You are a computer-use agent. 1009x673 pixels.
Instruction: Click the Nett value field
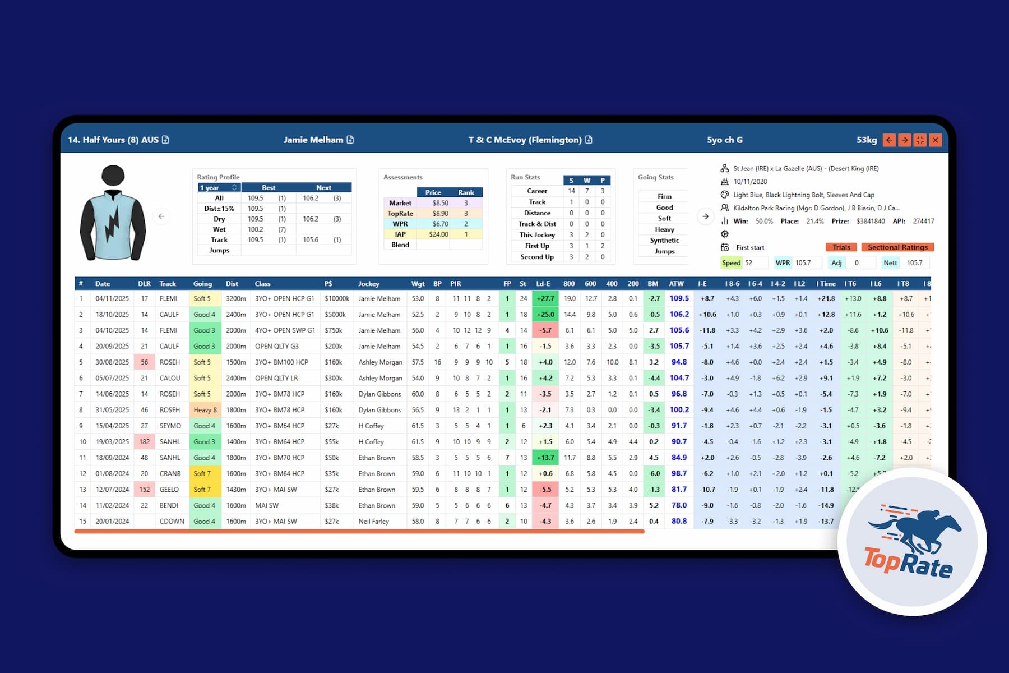click(x=914, y=262)
